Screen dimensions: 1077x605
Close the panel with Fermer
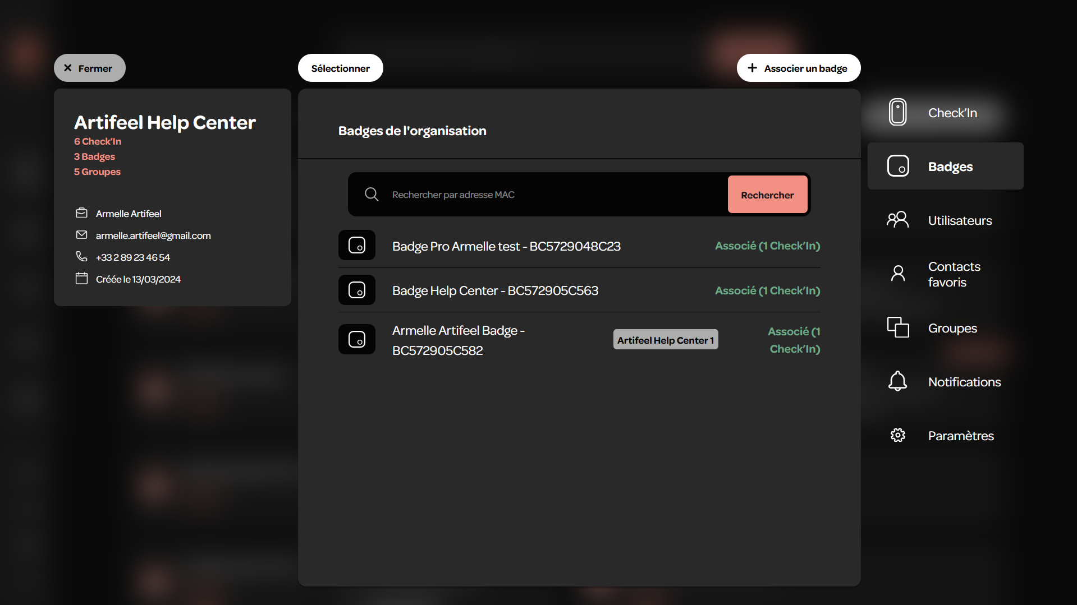[x=90, y=68]
